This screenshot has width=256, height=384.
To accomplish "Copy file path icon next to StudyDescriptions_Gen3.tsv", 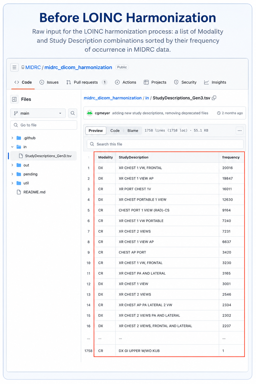I will point(214,98).
